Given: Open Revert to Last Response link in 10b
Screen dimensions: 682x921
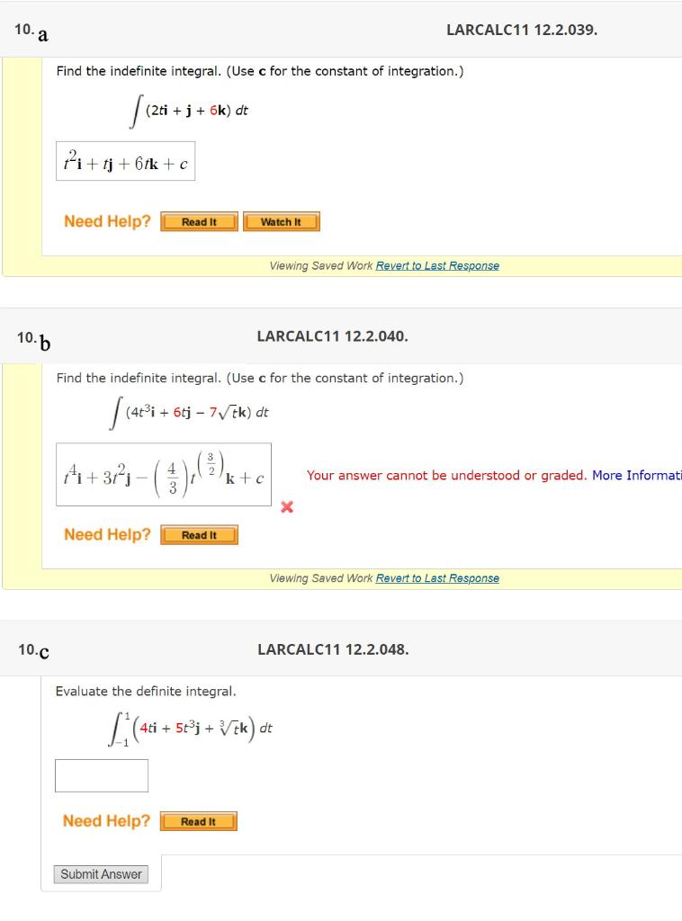Looking at the screenshot, I should 437,578.
